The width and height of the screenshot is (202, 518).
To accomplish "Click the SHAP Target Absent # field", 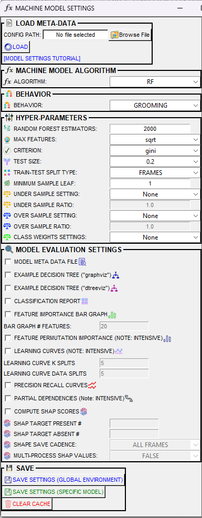I will coord(134,434).
